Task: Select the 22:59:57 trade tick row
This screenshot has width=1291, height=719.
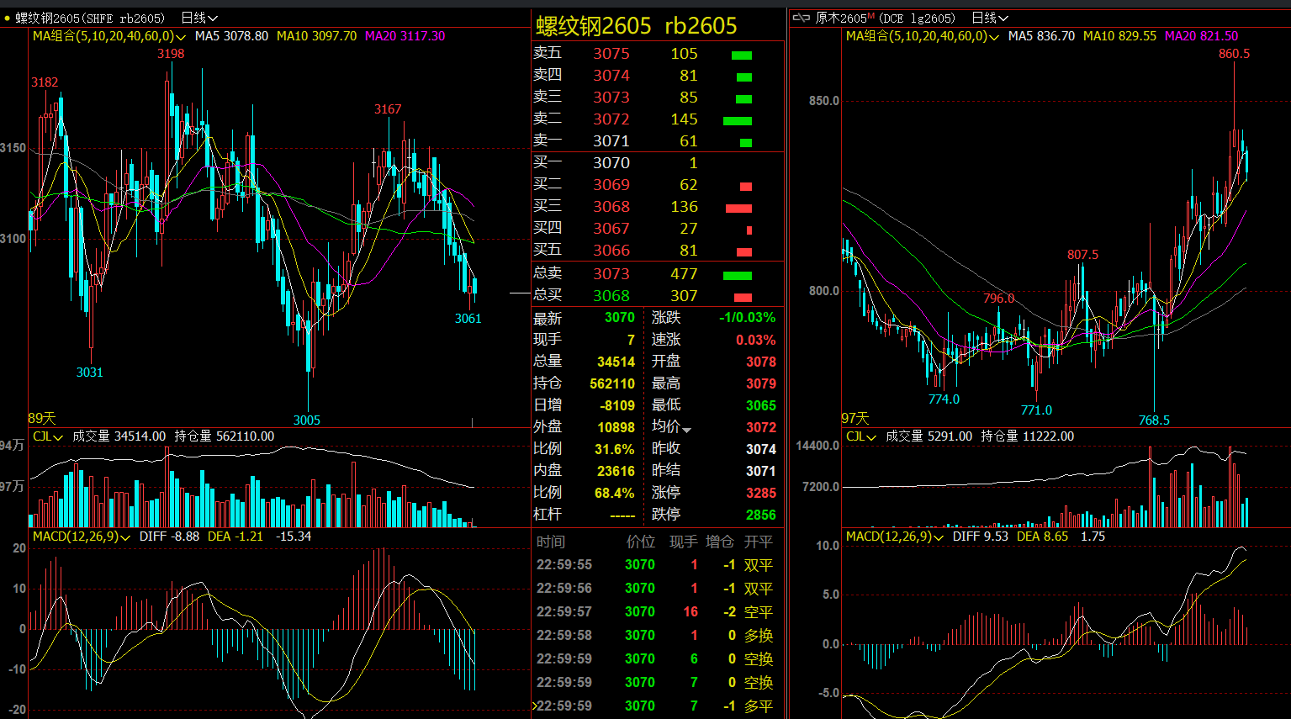Action: (x=654, y=612)
